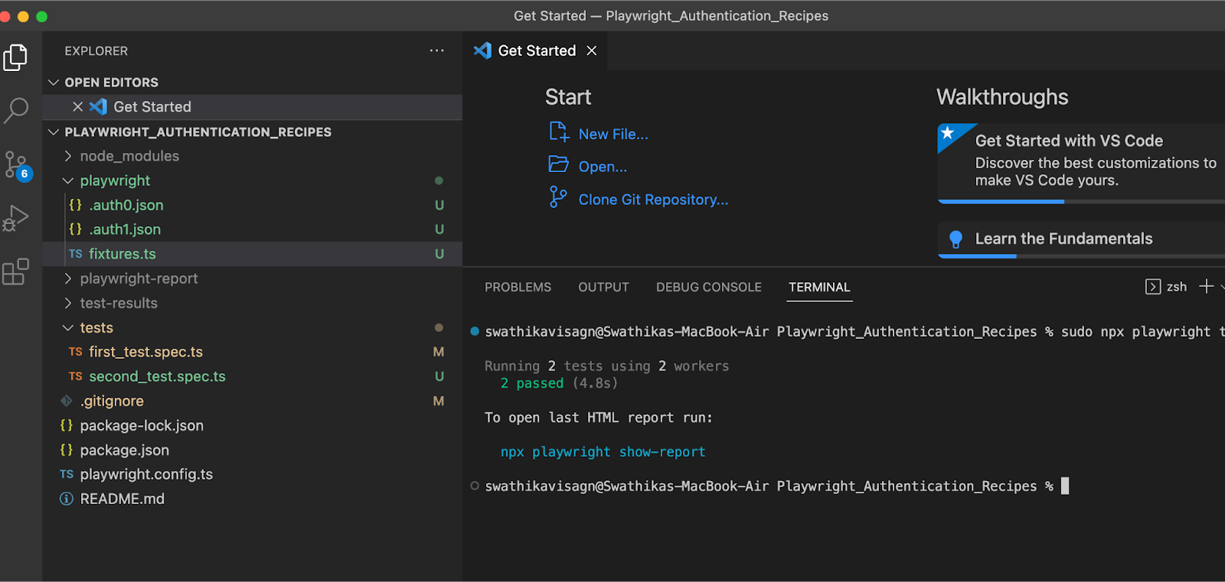Collapse the playwright folder

115,180
